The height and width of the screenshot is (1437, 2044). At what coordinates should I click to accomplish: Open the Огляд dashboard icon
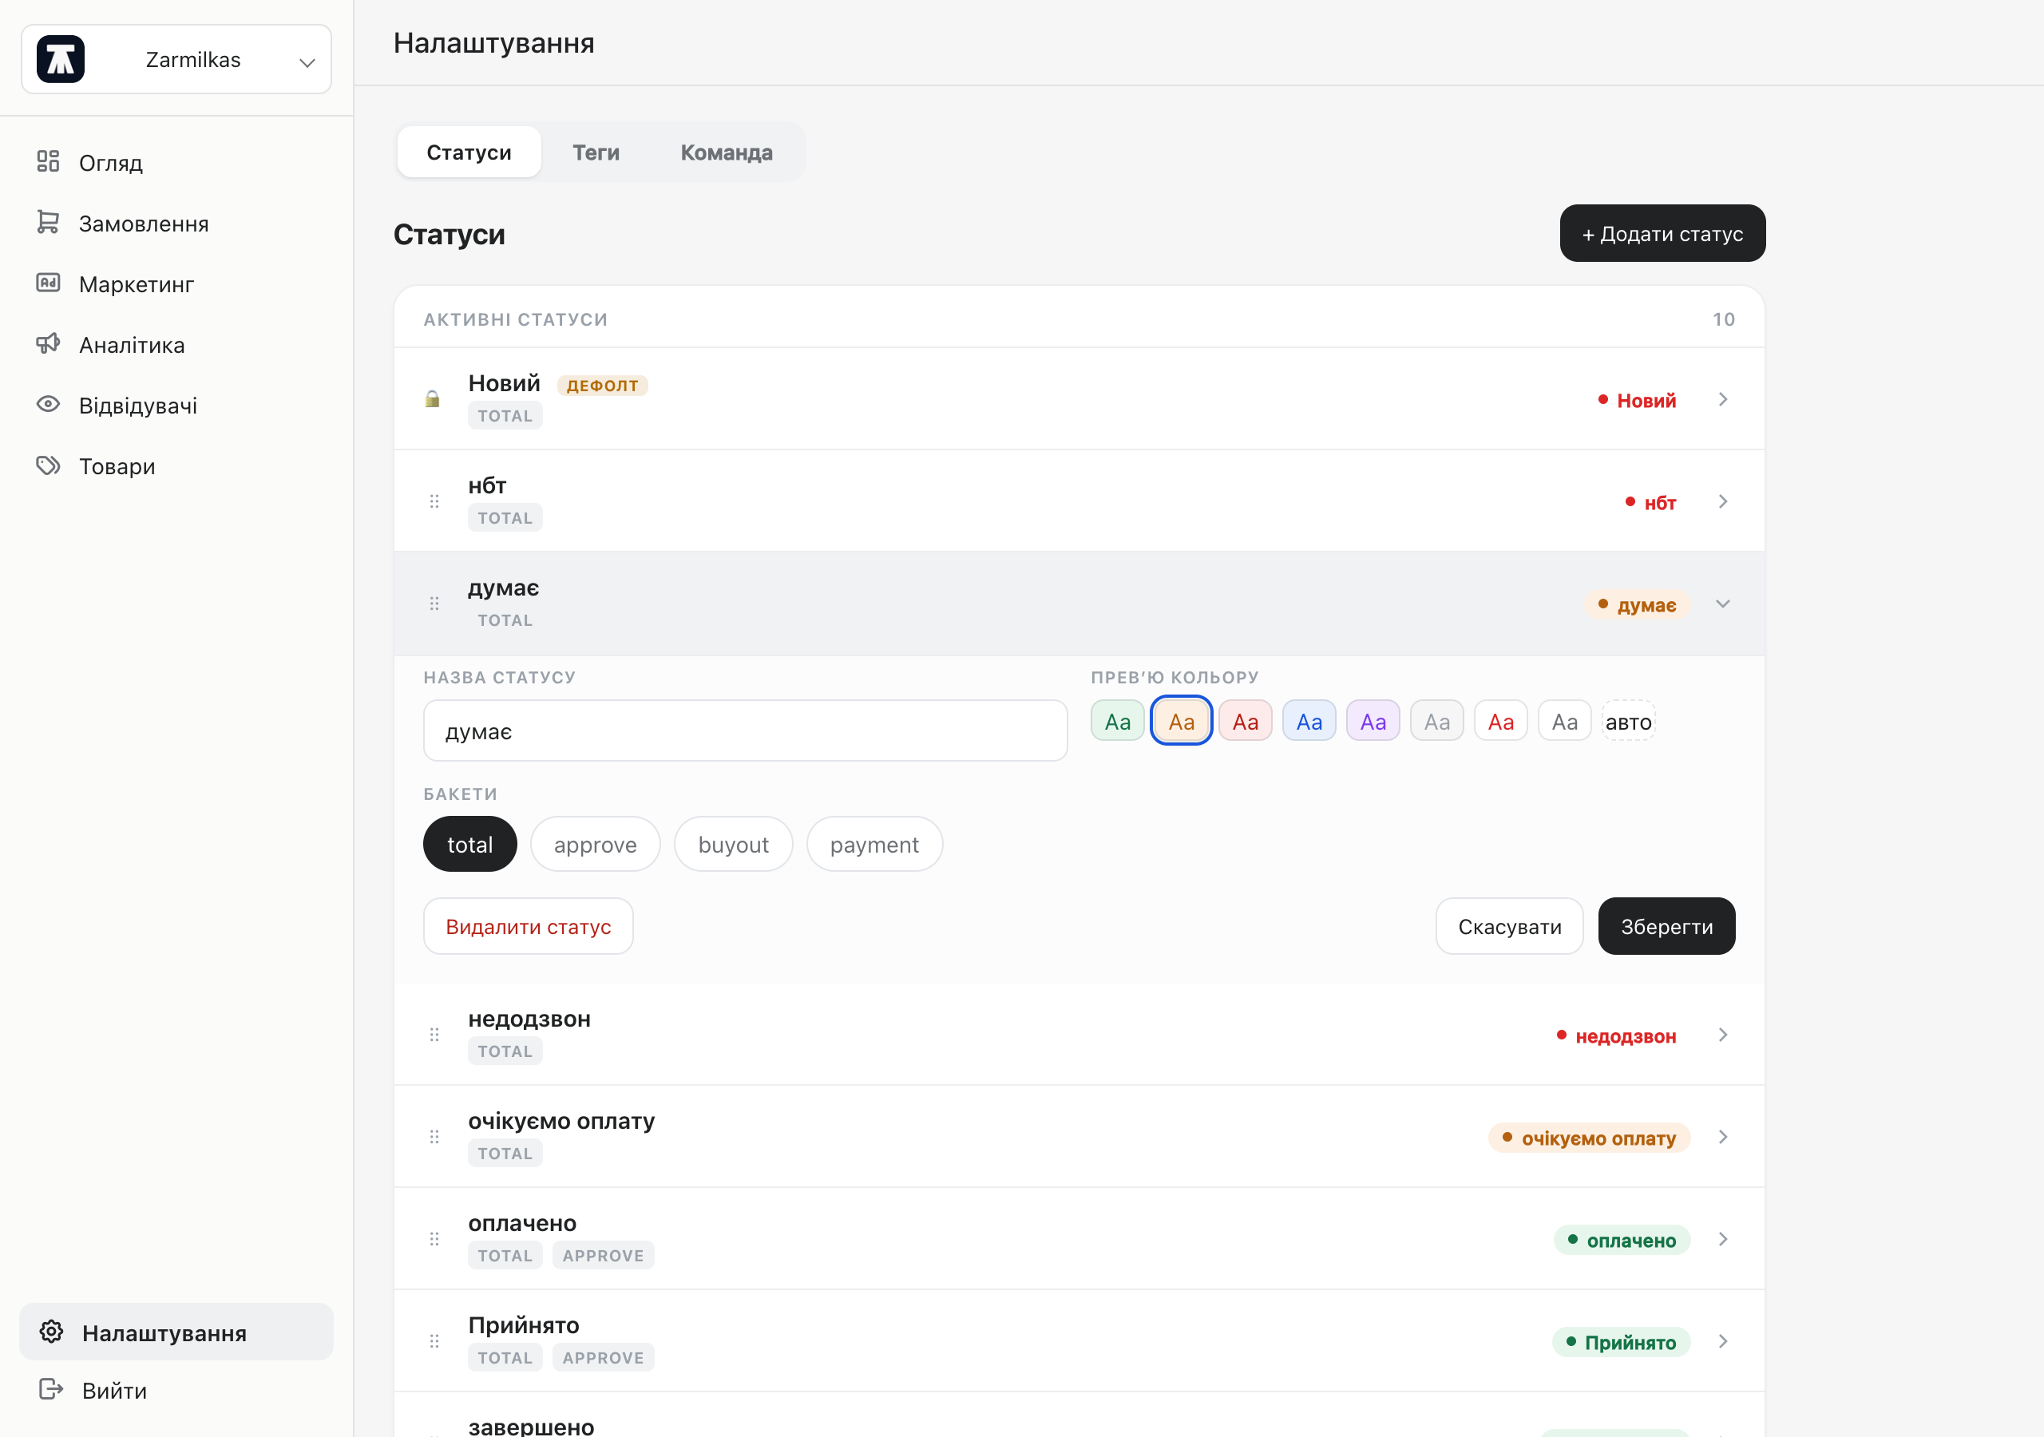(x=48, y=162)
